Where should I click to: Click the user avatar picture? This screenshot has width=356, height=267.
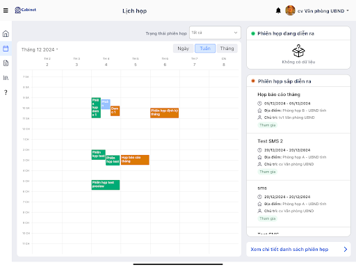coord(290,10)
